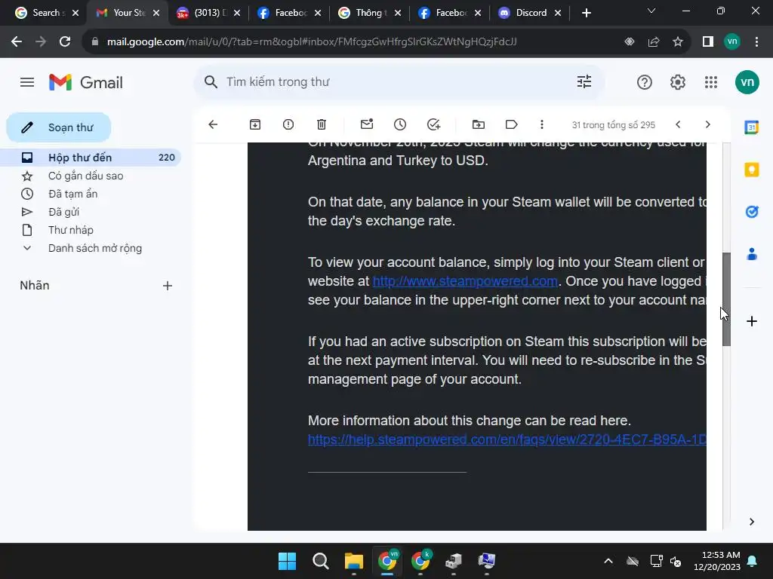Open Google Tasks side panel

[x=751, y=212]
